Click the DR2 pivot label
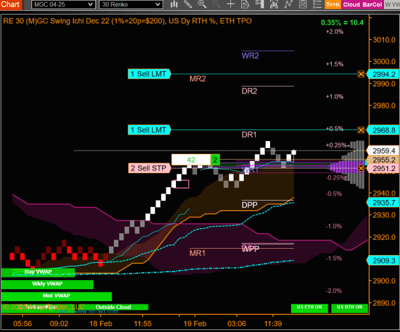Image resolution: width=400 pixels, height=332 pixels. coord(250,91)
